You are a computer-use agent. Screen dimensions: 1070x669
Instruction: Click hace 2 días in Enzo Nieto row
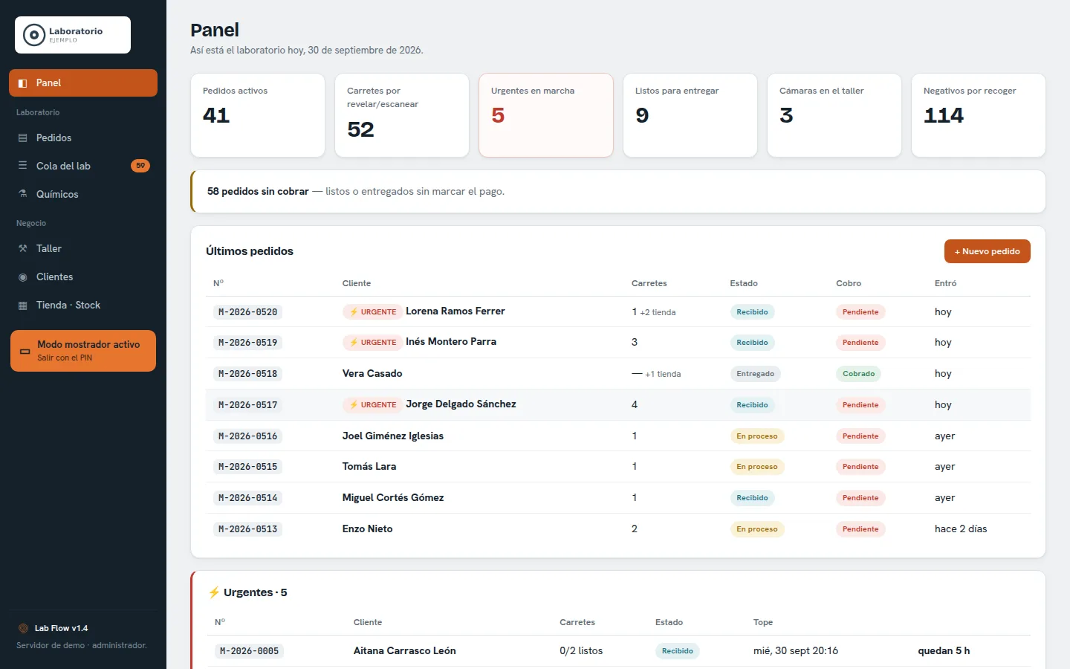pos(961,529)
